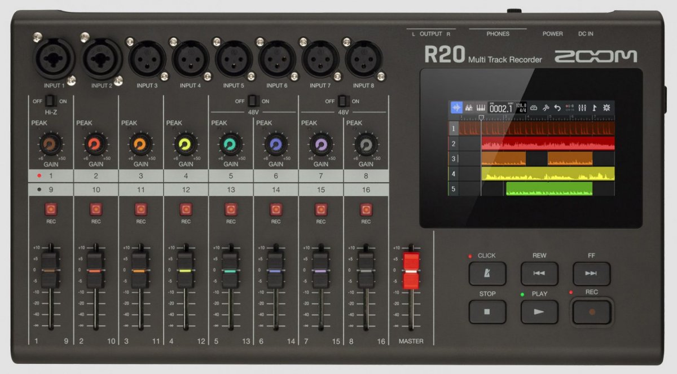Tap the 120.0 4/4 tempo display
Image resolution: width=677 pixels, height=374 pixels.
521,107
